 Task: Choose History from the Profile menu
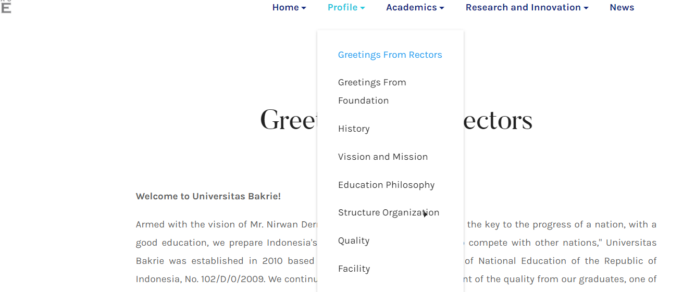coord(354,129)
